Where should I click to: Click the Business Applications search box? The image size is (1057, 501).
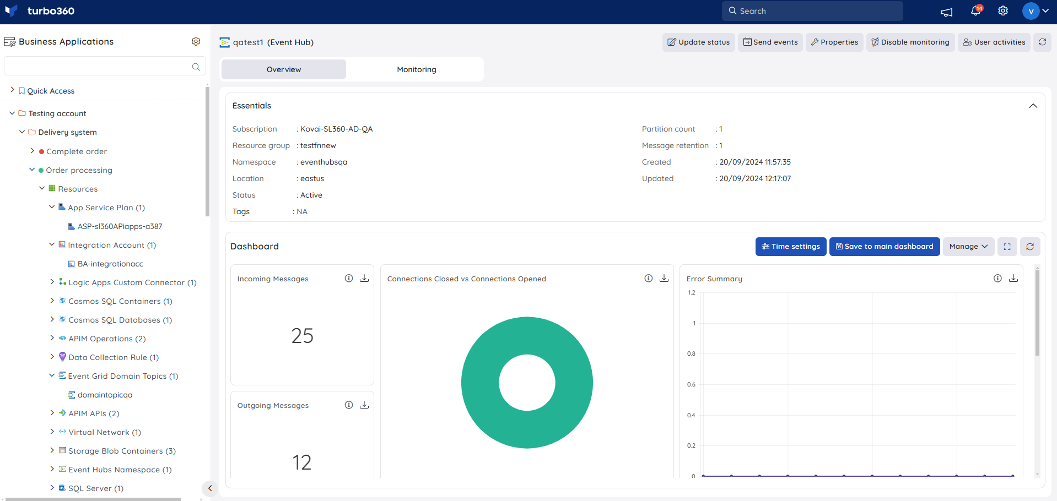pos(105,66)
